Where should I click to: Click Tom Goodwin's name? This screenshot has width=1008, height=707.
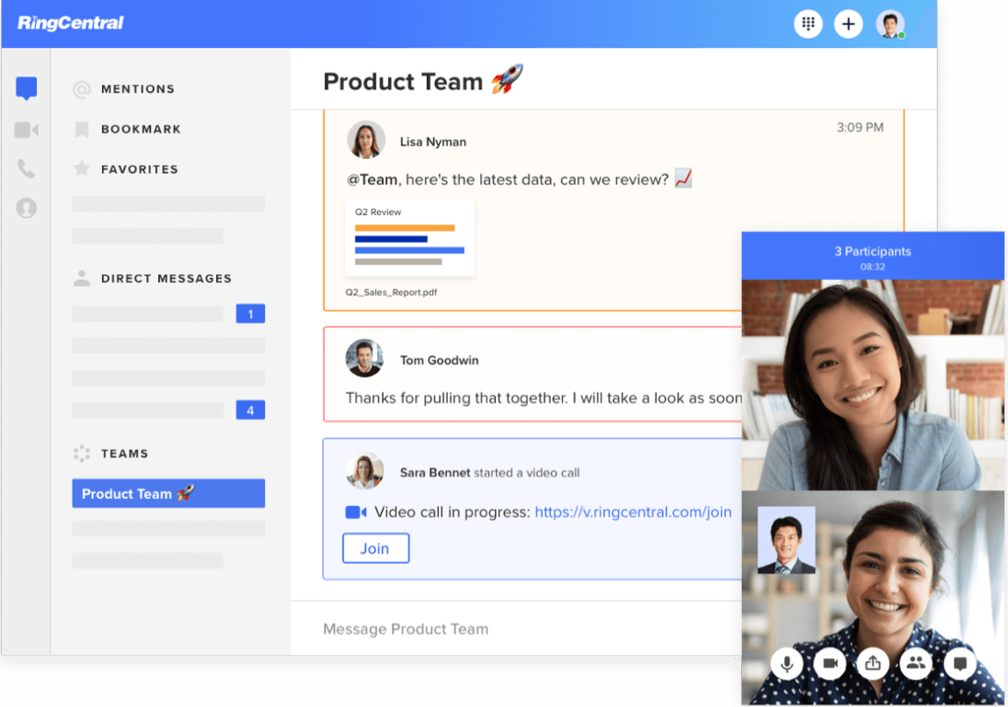coord(439,361)
